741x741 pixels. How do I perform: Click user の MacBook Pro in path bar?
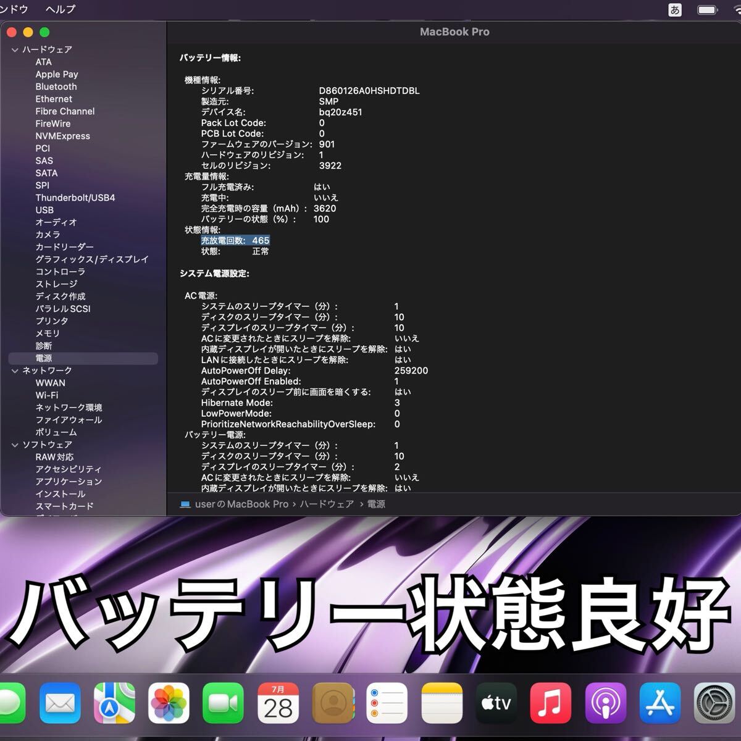241,504
